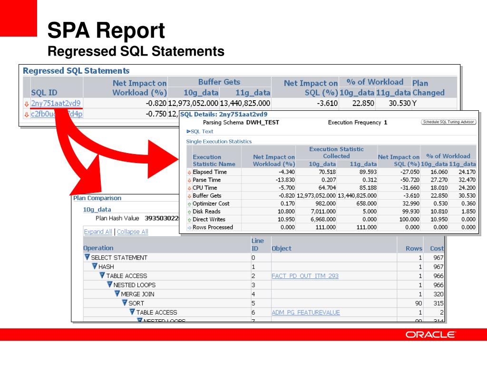Image resolution: width=487 pixels, height=365 pixels.
Task: Click the -27.050 Elapsed Time SQL impact value
Action: pos(409,172)
